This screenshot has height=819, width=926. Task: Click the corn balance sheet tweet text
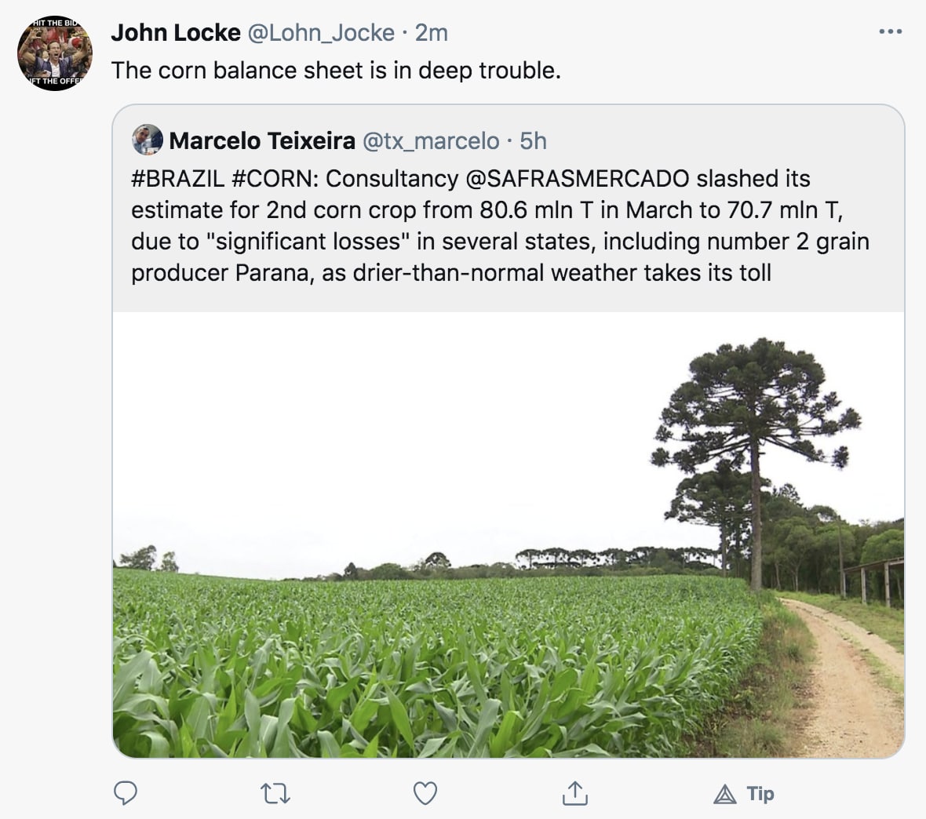(336, 71)
